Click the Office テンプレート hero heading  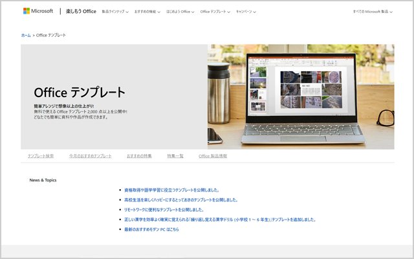pos(80,92)
